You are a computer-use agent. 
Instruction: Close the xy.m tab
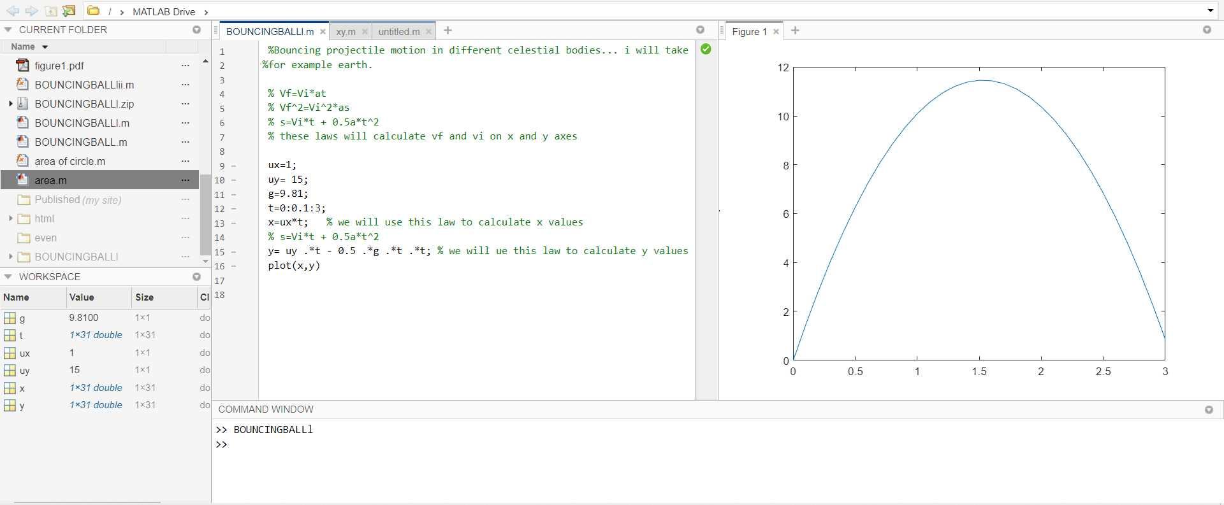[x=365, y=31]
